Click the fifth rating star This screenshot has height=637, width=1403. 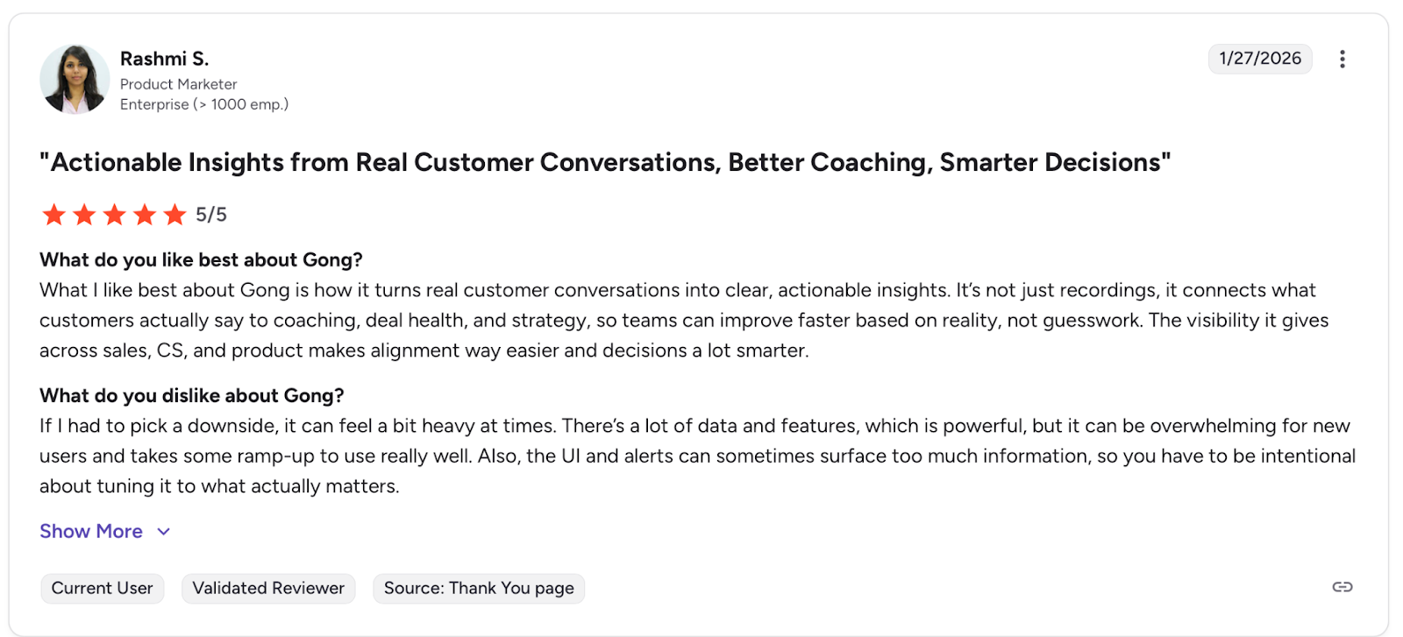175,215
